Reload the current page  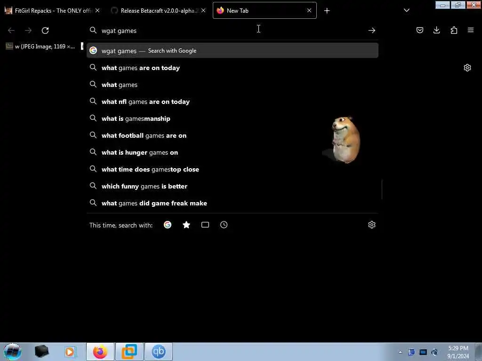pos(45,31)
